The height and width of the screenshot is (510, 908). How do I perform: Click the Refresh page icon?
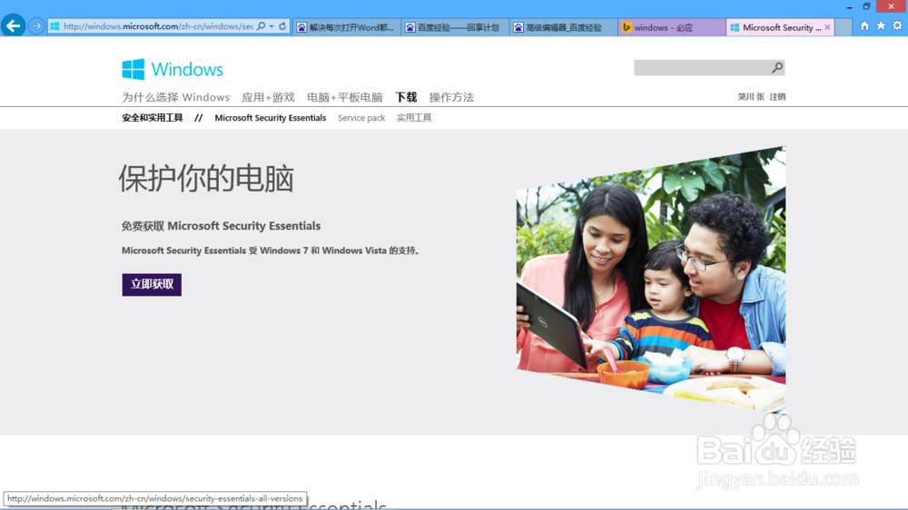pyautogui.click(x=282, y=26)
